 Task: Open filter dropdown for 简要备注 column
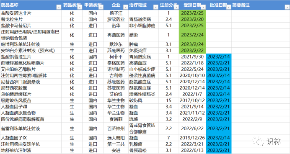pyautogui.click(x=287, y=7)
